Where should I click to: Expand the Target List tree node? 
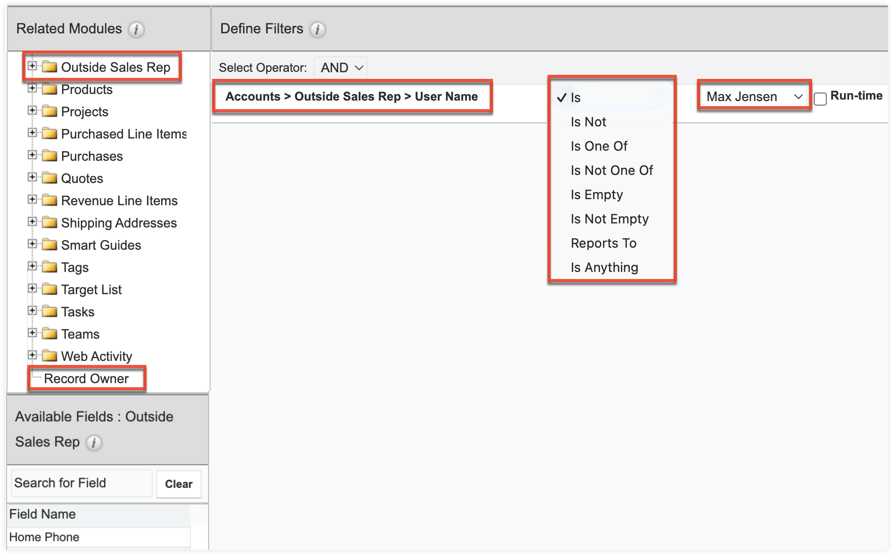pos(32,288)
